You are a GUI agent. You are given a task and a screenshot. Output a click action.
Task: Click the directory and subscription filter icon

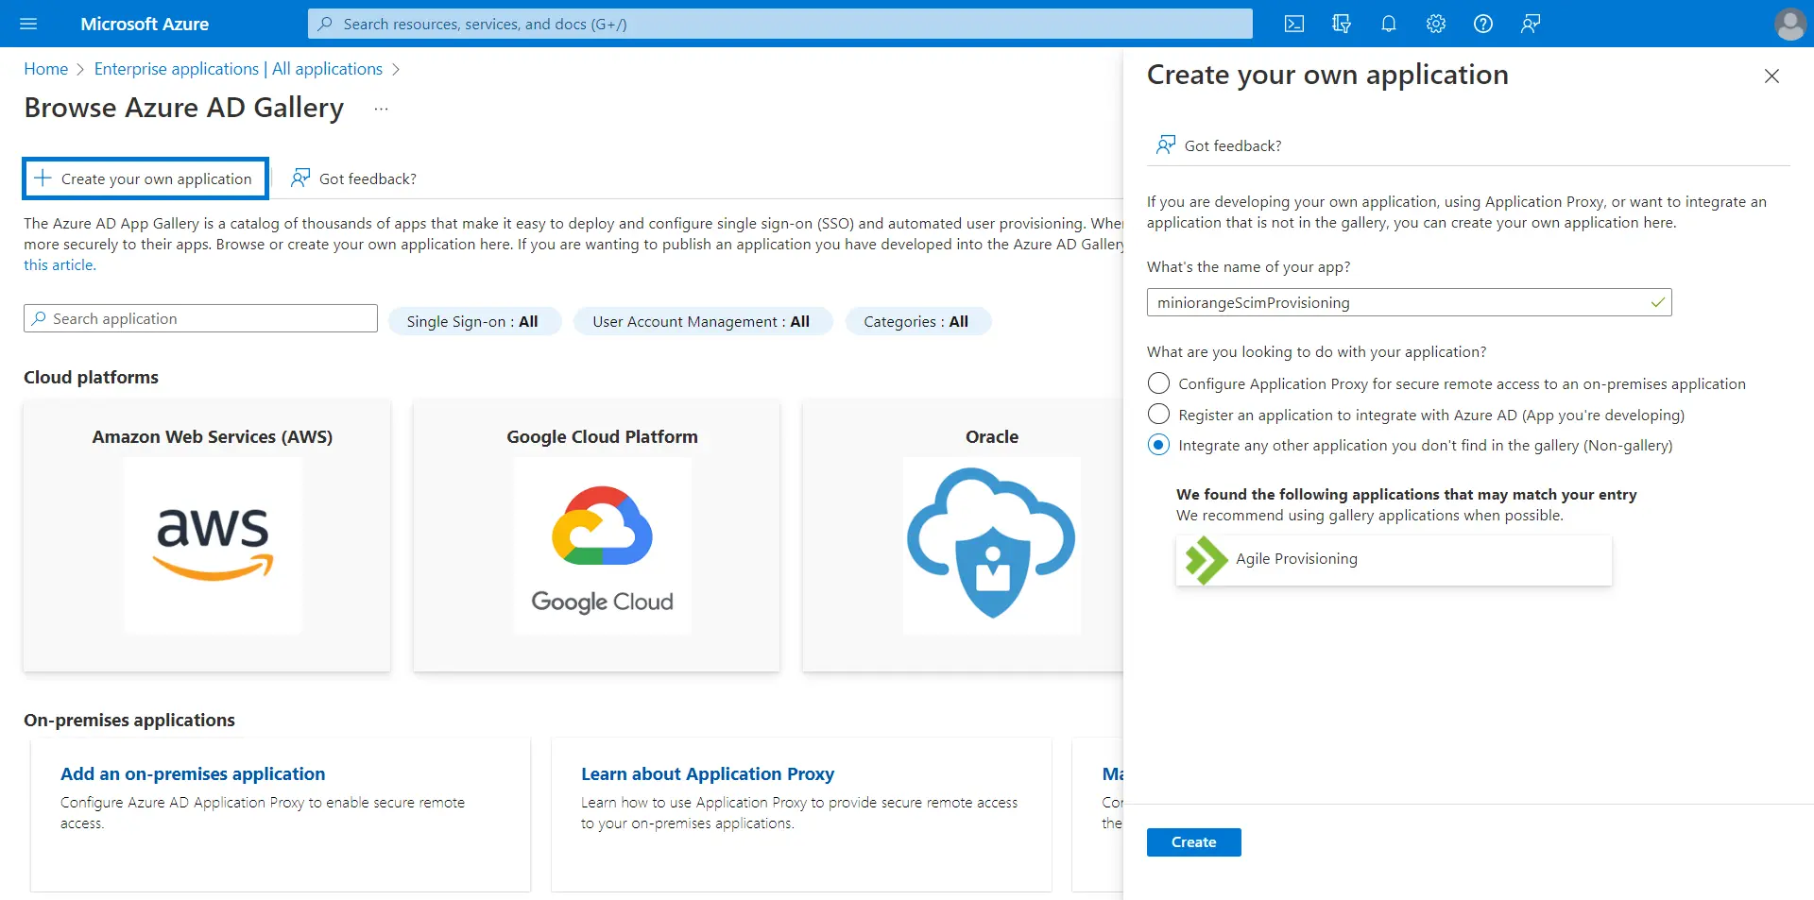pos(1342,24)
